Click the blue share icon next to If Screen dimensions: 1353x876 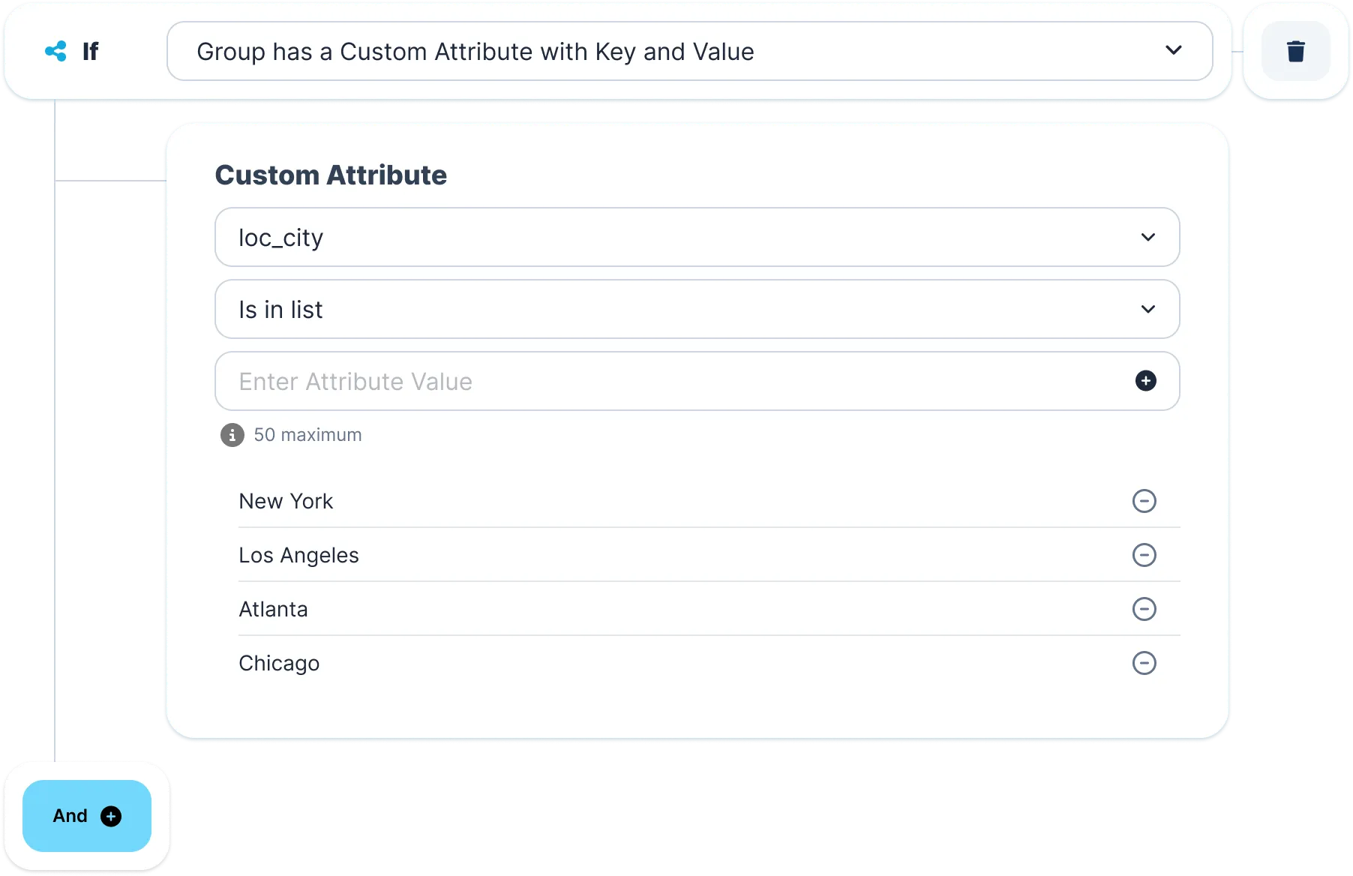point(55,51)
